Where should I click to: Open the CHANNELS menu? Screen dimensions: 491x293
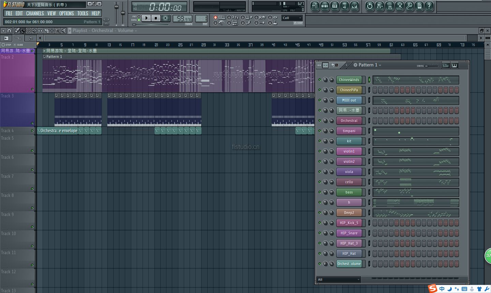[x=35, y=13]
